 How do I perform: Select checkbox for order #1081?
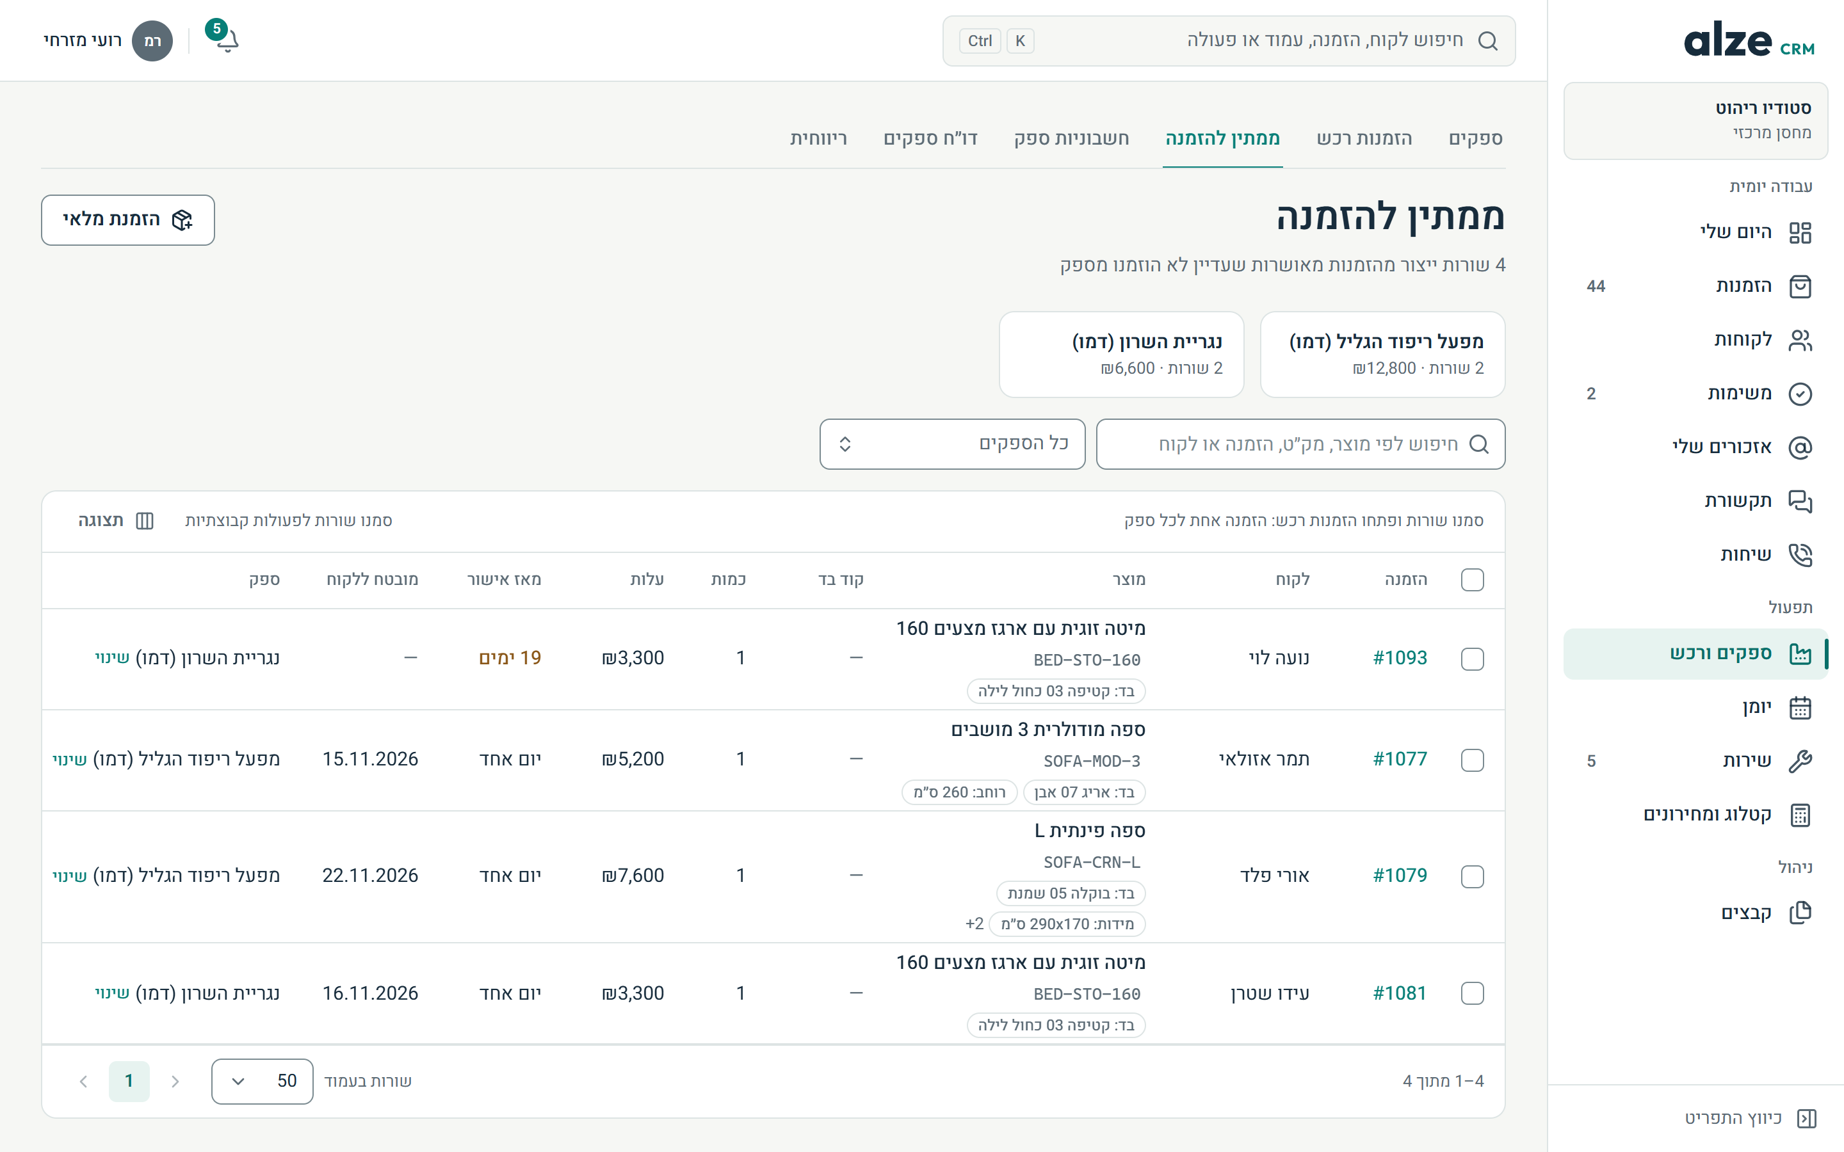click(x=1472, y=993)
